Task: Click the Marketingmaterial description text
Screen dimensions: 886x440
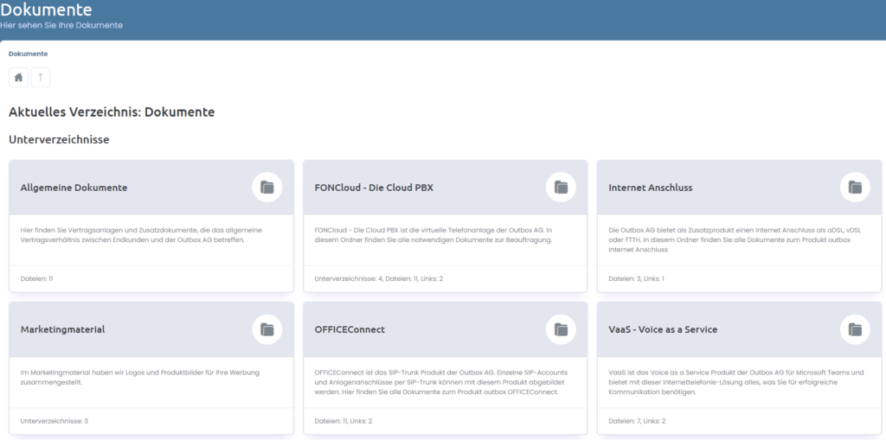Action: (x=140, y=377)
